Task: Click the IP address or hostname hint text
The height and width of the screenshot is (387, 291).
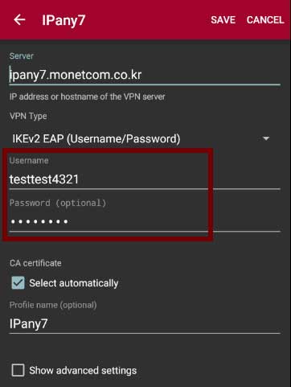Action: click(88, 97)
